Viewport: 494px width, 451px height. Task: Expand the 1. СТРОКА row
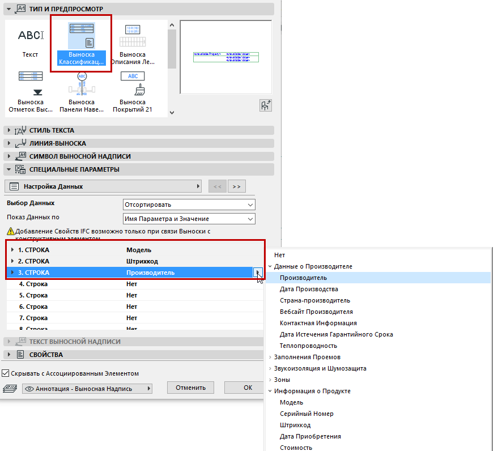coord(12,250)
